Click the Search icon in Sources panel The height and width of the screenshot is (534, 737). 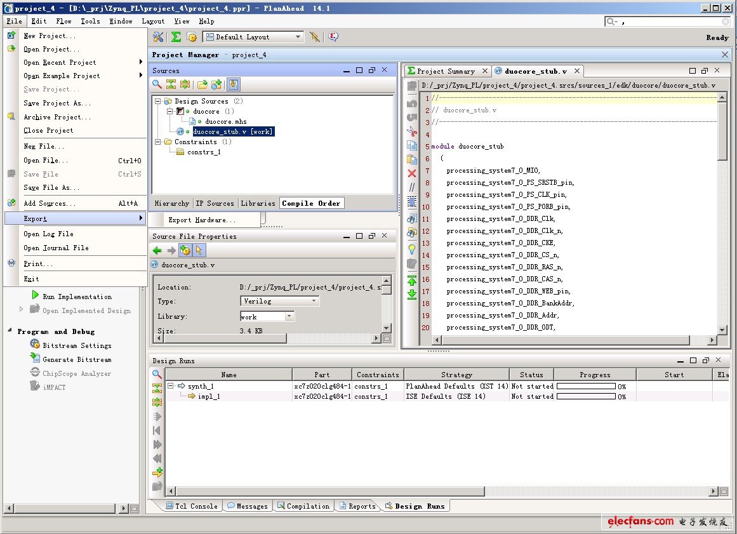point(157,84)
